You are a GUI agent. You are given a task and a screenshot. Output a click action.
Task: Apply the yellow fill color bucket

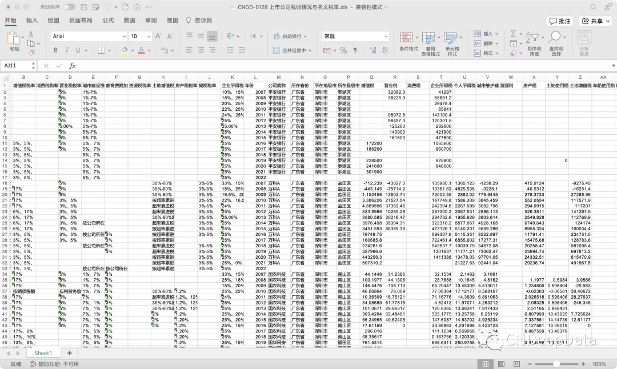tap(125, 50)
